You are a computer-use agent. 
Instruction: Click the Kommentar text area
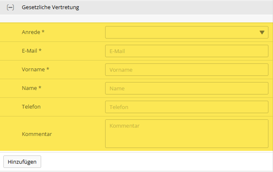pos(187,133)
